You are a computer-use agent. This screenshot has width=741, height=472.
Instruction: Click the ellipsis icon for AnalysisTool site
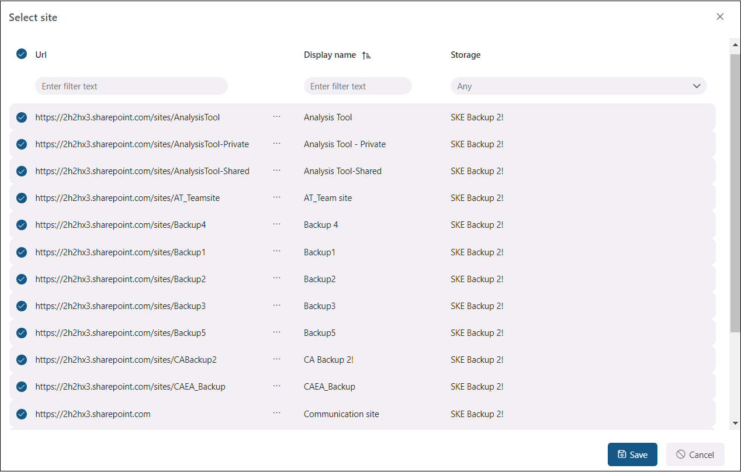pyautogui.click(x=276, y=117)
